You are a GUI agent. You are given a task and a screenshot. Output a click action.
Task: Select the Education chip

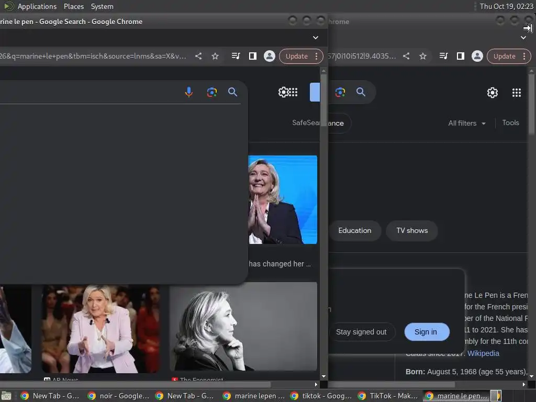(354, 230)
